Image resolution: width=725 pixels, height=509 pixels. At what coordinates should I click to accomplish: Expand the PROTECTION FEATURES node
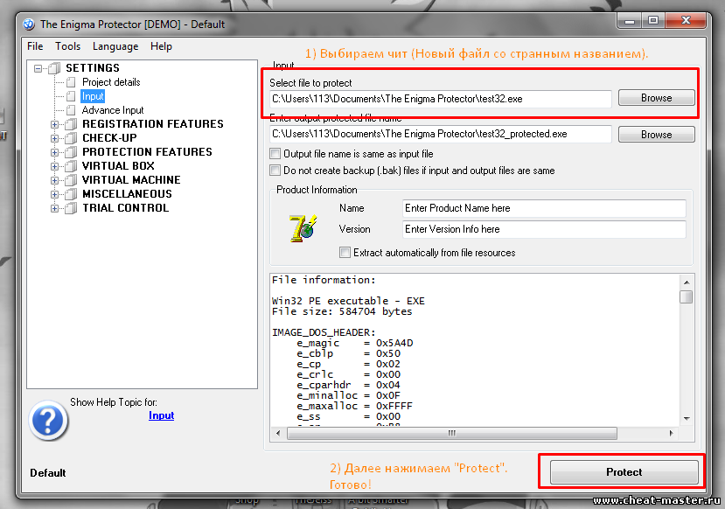tap(54, 152)
